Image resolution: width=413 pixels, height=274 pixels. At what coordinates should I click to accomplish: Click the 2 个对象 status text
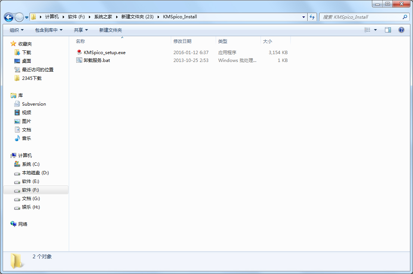click(42, 257)
